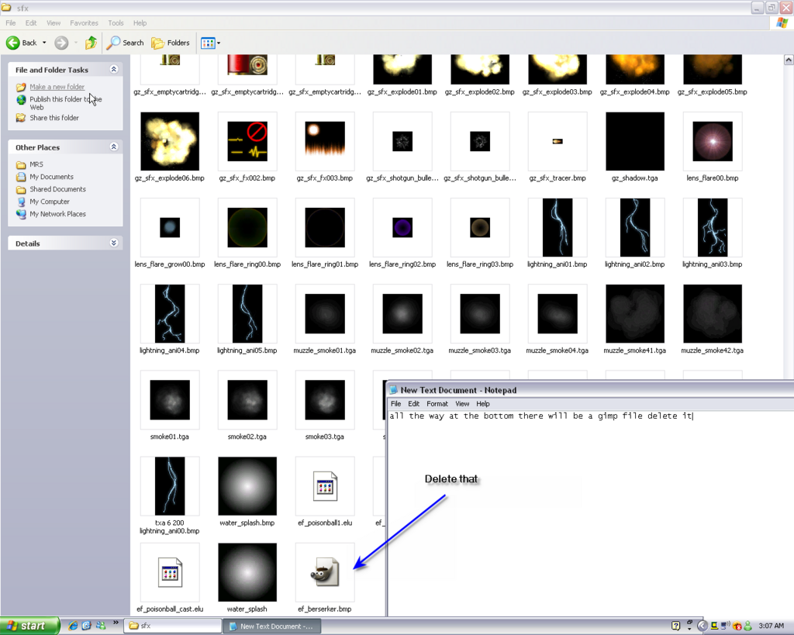
Task: Open the Back button history dropdown arrow
Action: [x=44, y=43]
